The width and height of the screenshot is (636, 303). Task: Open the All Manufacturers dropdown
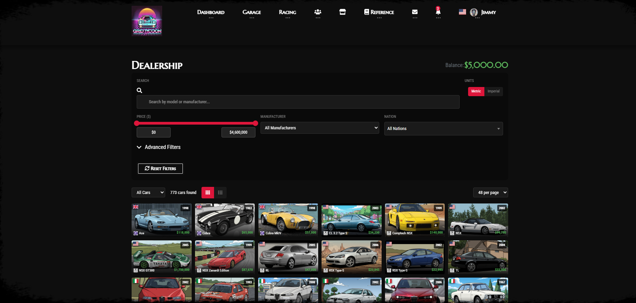point(320,128)
